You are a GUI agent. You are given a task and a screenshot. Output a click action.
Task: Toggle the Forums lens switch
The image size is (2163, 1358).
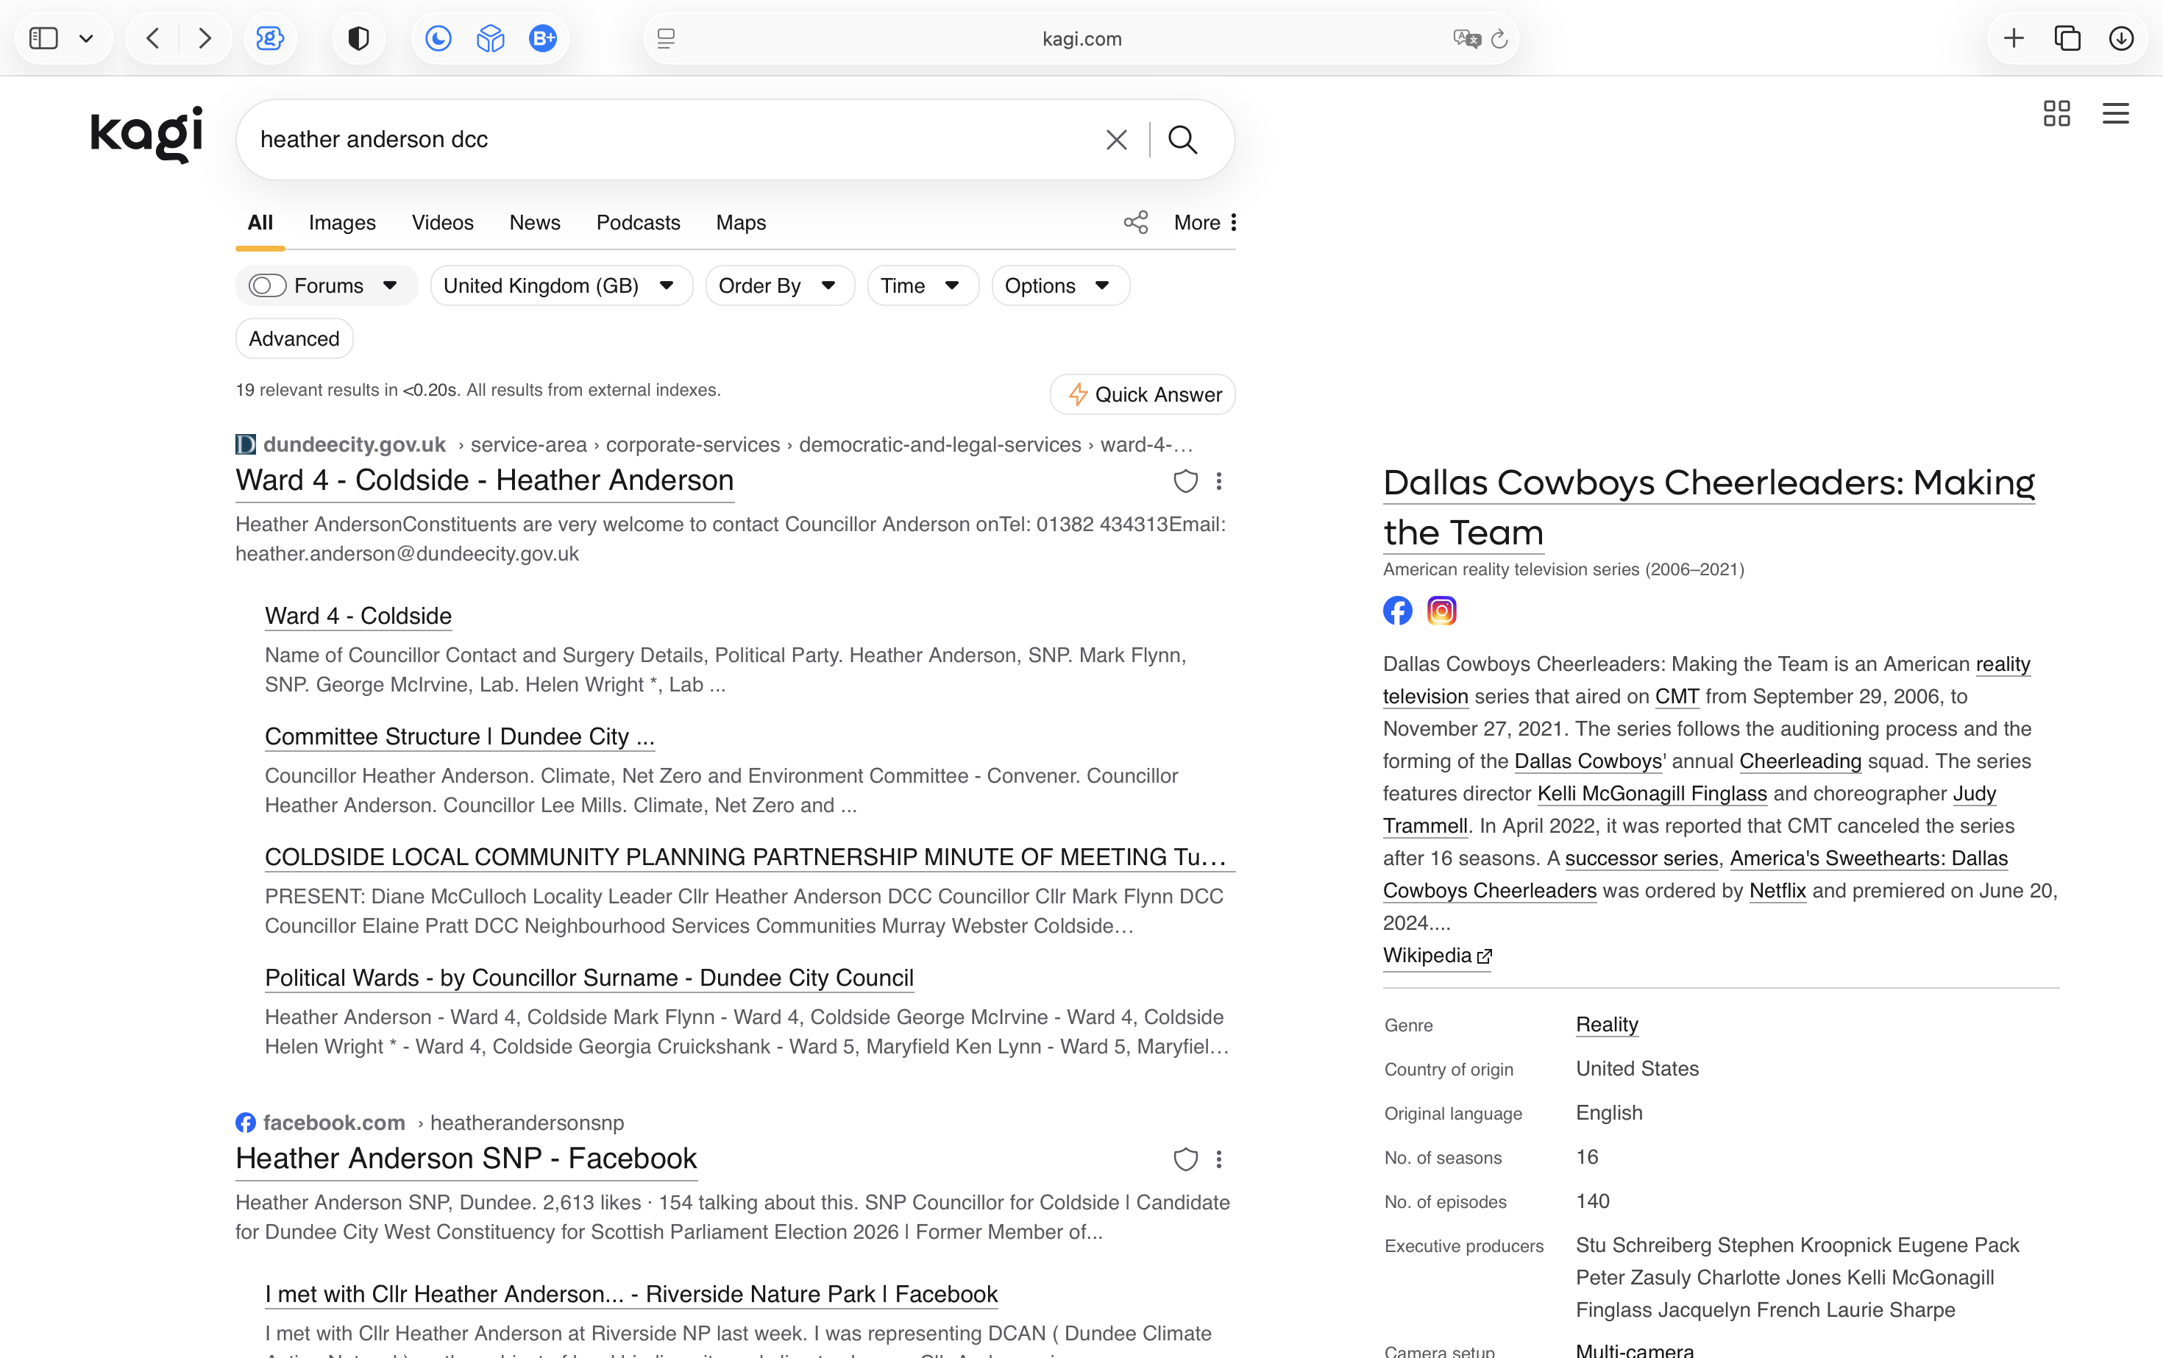click(267, 285)
